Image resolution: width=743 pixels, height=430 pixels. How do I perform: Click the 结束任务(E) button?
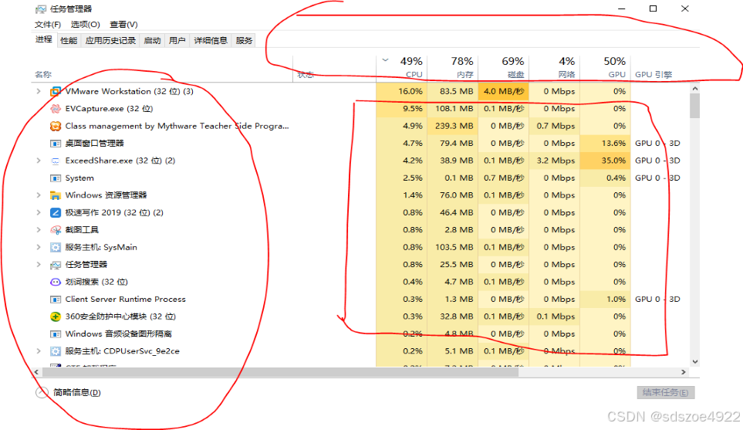tap(666, 392)
